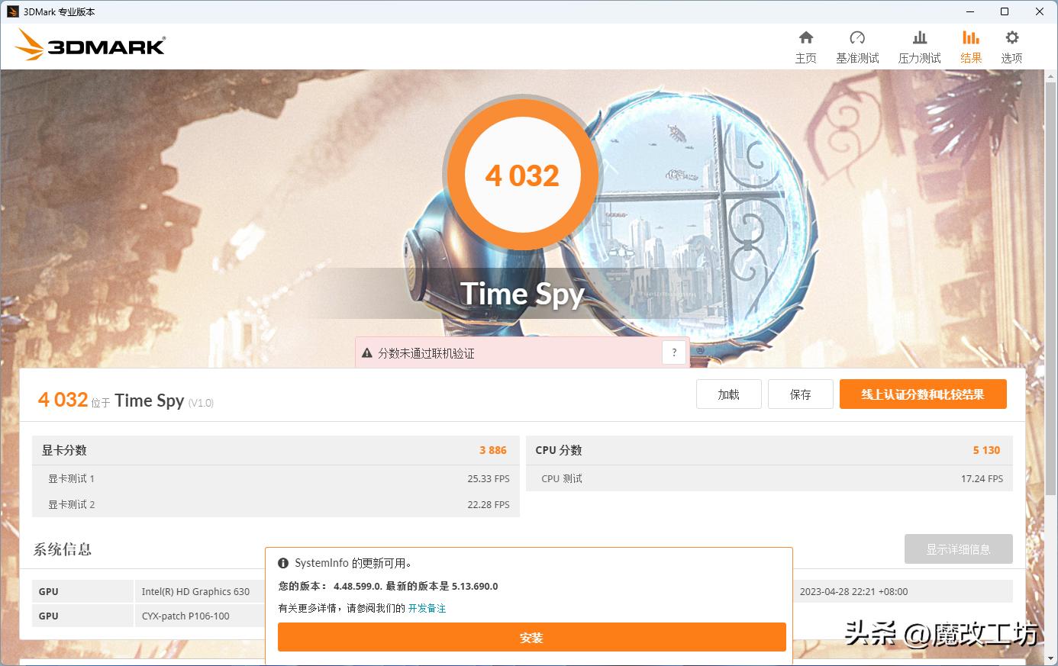
Task: Click the SystemInfo update info icon
Action: coord(285,563)
